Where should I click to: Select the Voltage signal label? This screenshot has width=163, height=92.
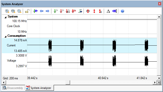(11, 61)
